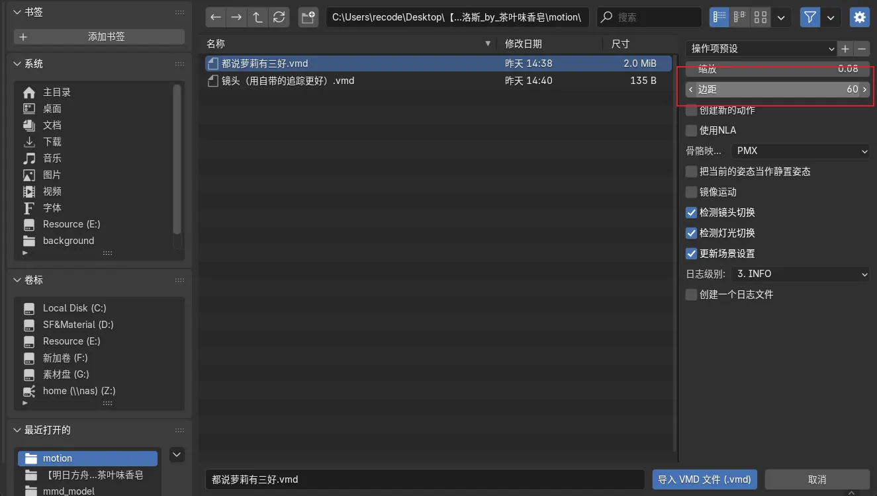Image resolution: width=877 pixels, height=496 pixels.
Task: Enable 把当前的姿态当作静置姿态 checkbox
Action: click(692, 171)
